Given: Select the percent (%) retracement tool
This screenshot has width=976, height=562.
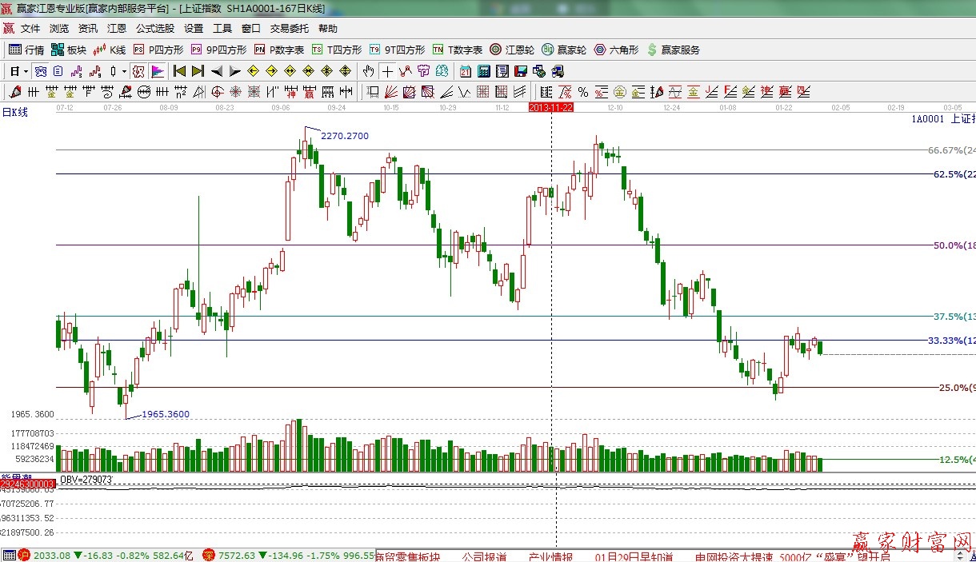Looking at the screenshot, I should (582, 92).
